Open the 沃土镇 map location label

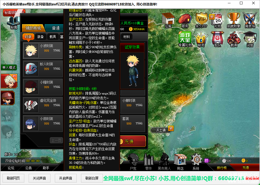point(161,130)
